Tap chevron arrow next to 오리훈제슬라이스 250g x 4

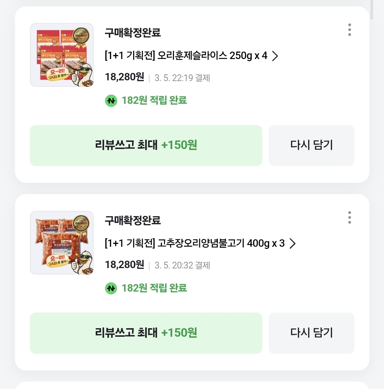tap(275, 56)
